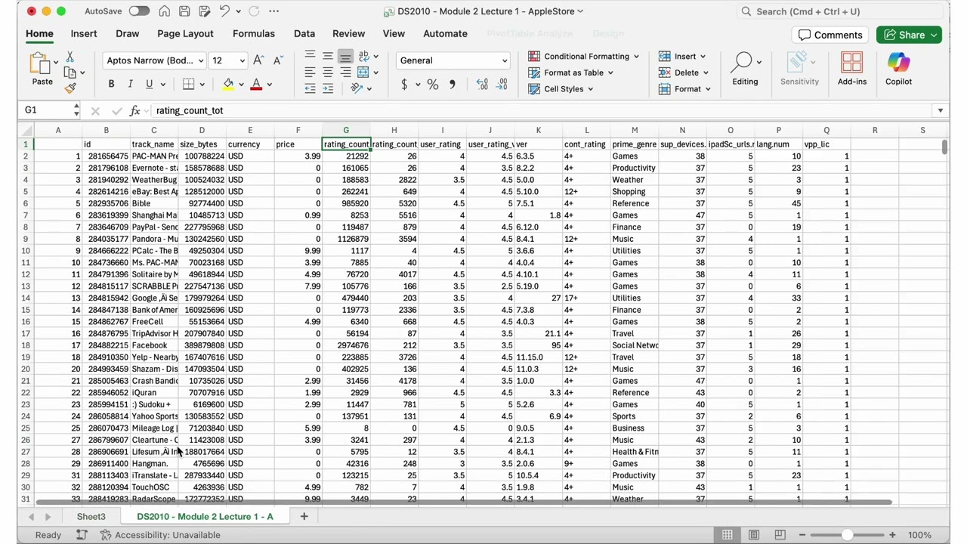This screenshot has height=544, width=967.
Task: Open the Review ribbon tab
Action: click(x=348, y=33)
